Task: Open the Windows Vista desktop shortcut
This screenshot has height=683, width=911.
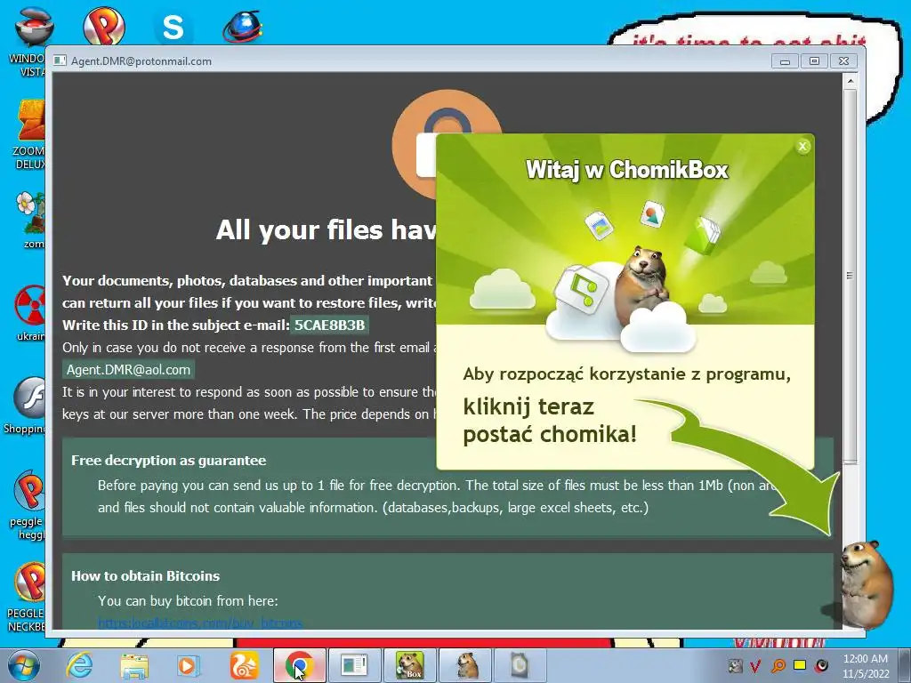Action: [33, 42]
